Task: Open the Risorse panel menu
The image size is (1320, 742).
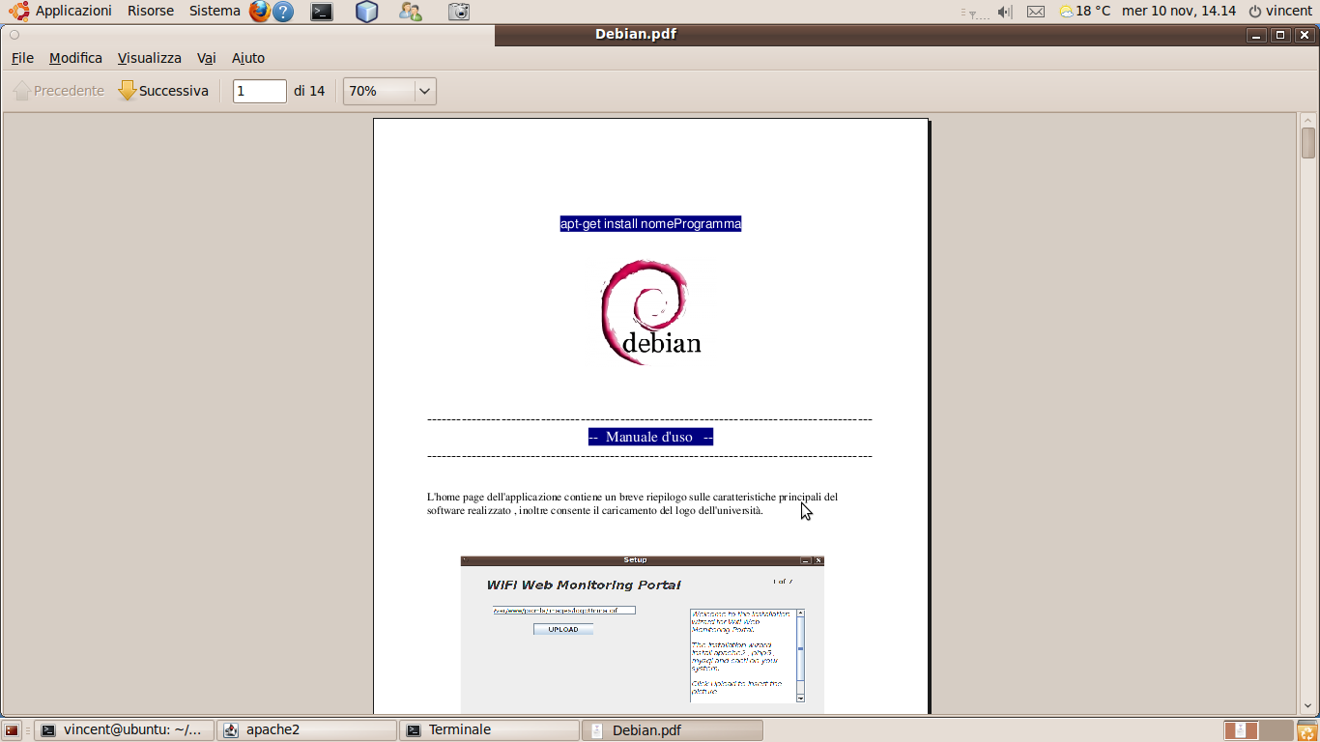Action: 151,11
